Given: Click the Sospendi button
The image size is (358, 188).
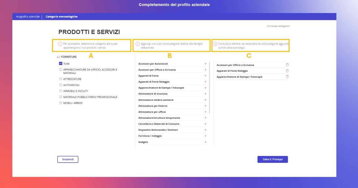Looking at the screenshot, I should tap(68, 159).
